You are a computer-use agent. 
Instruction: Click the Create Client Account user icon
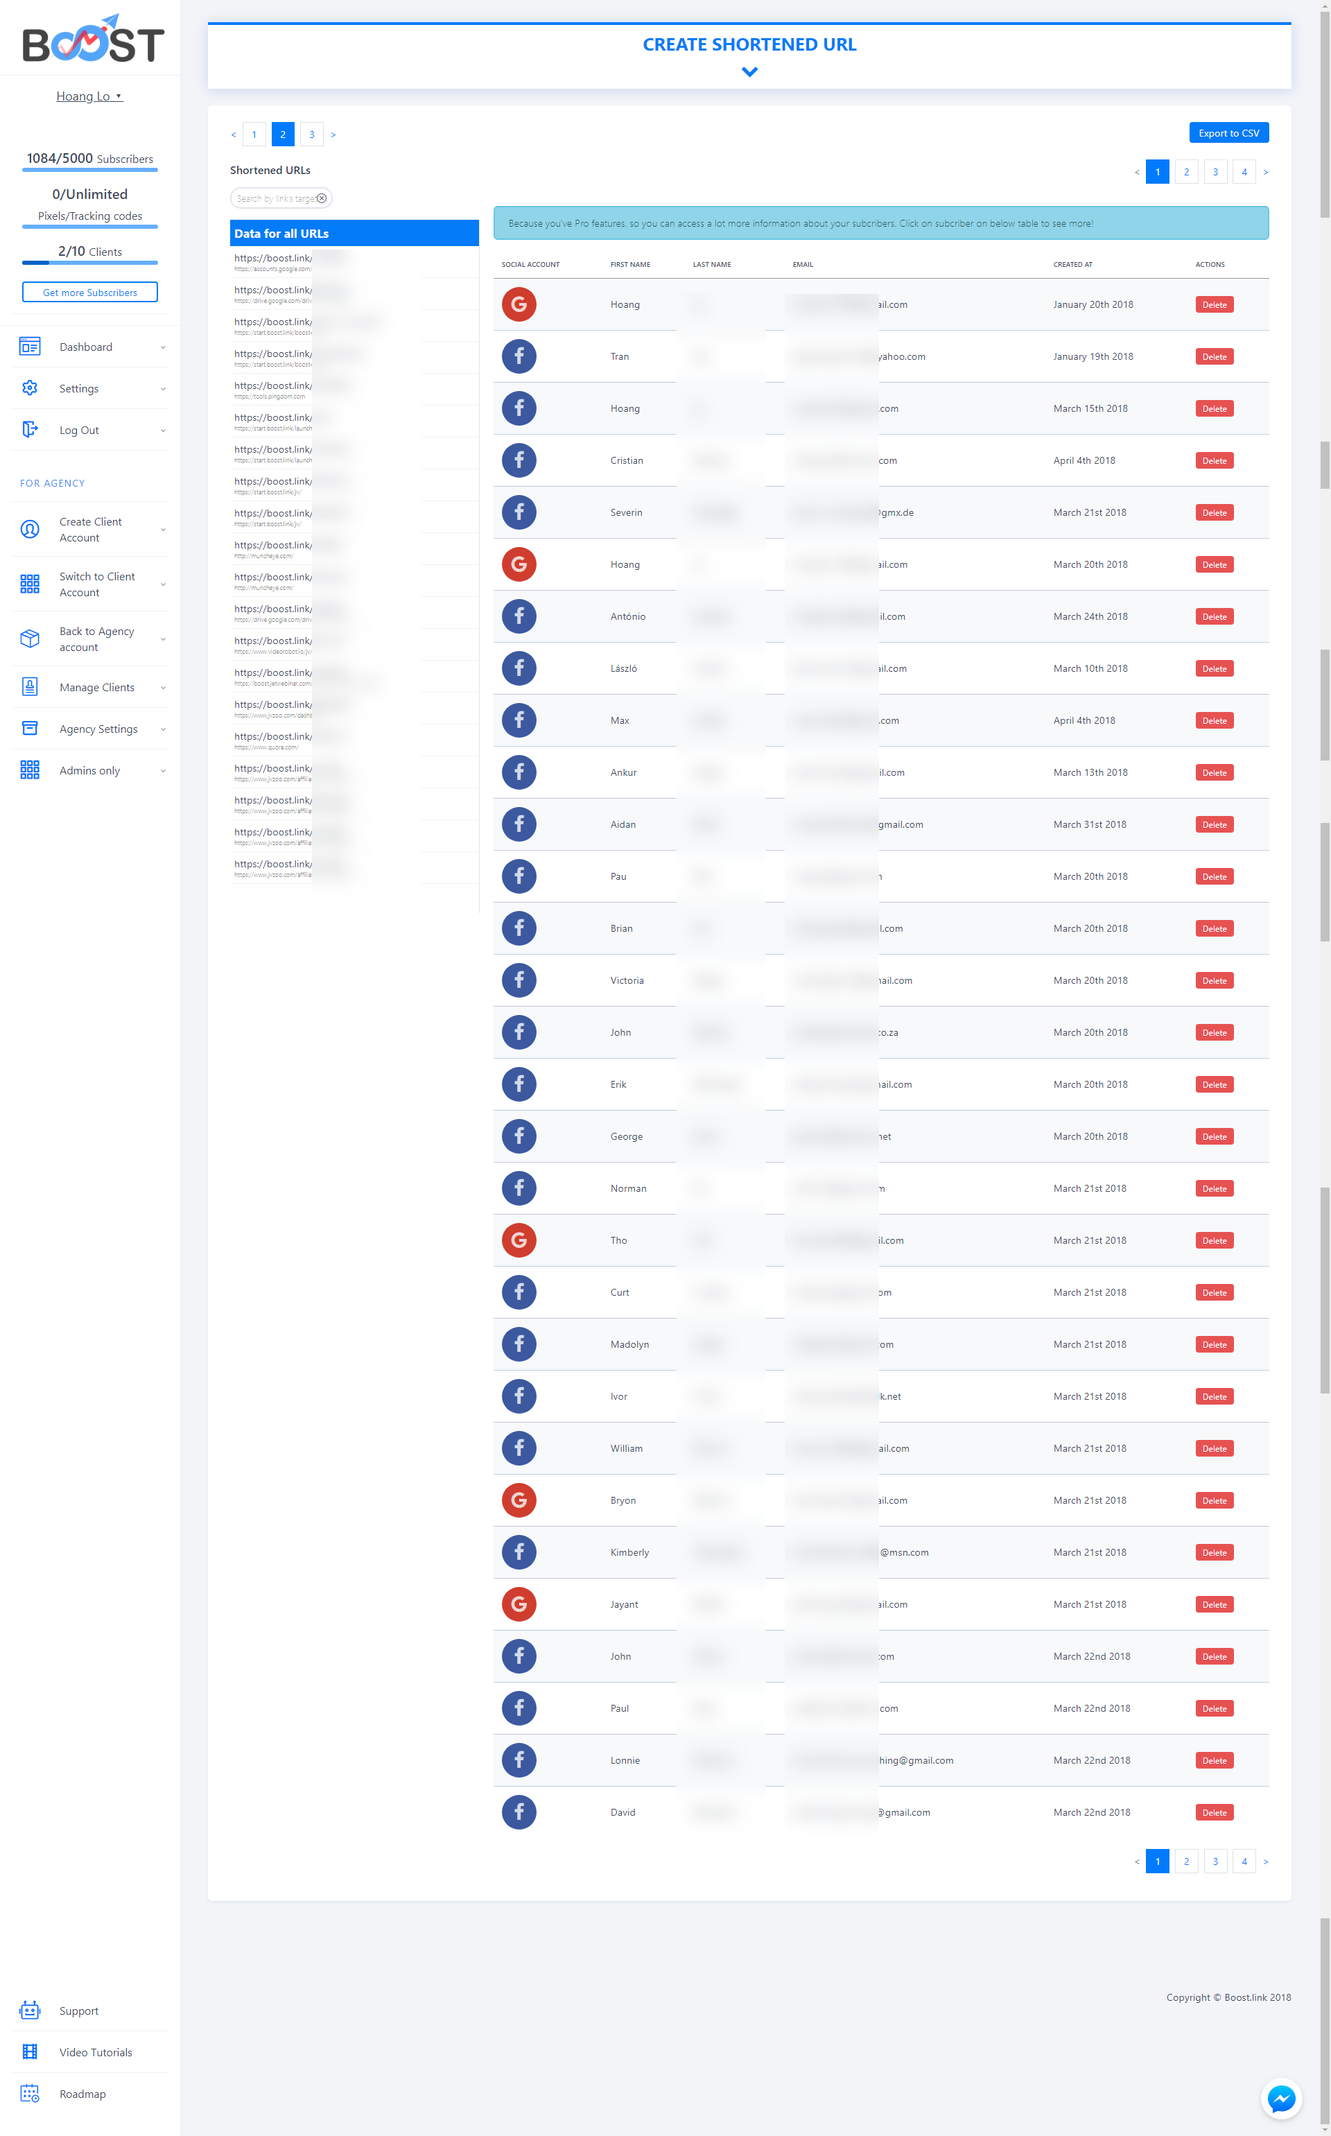(x=30, y=530)
